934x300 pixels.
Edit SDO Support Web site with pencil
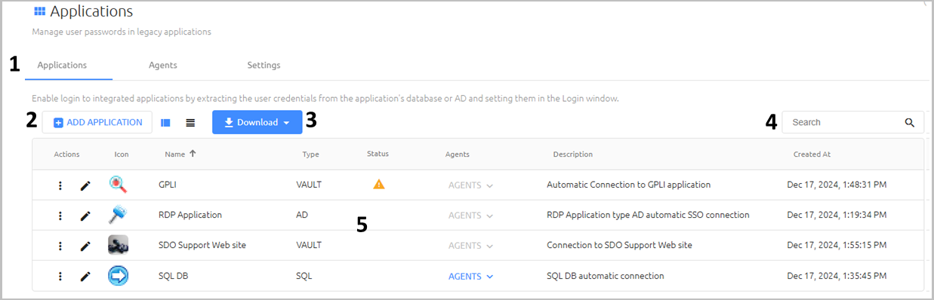85,246
